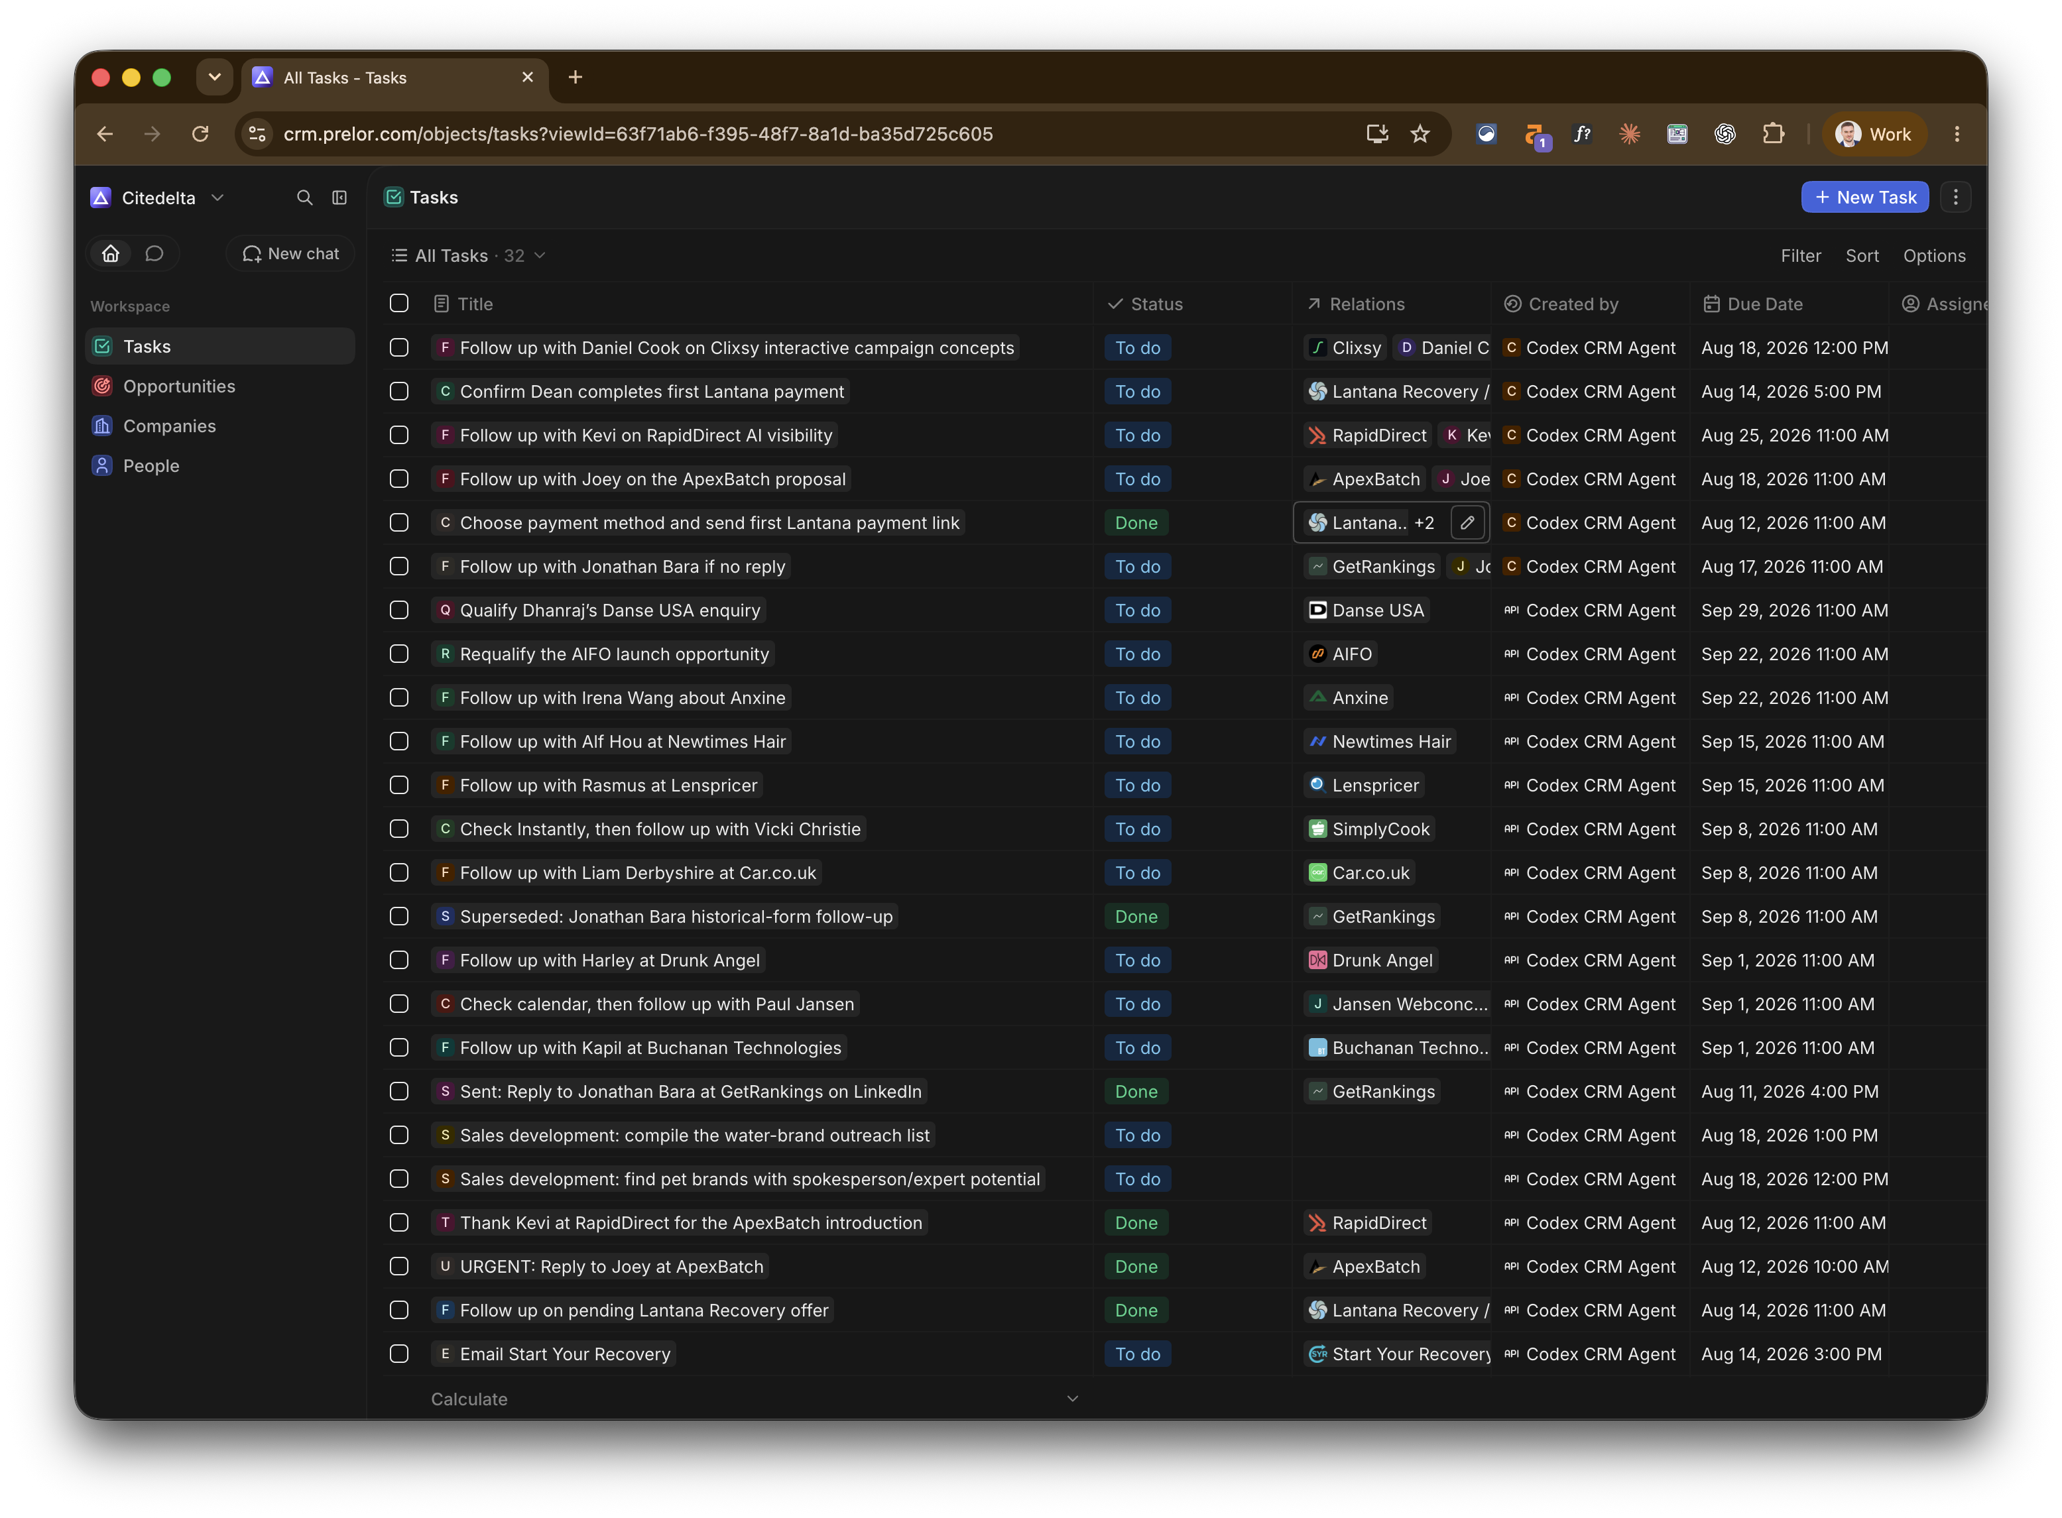This screenshot has width=2062, height=1518.
Task: Collapse the sidebar with the panel icon
Action: click(x=339, y=198)
